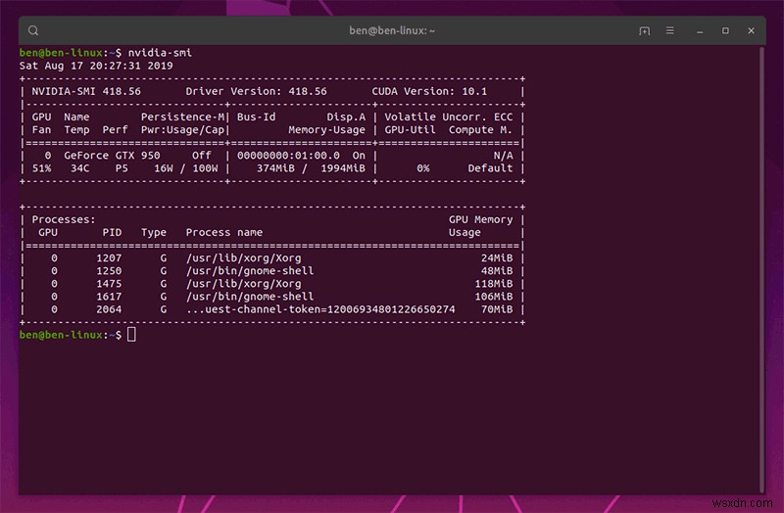
Task: Click the 16W / 100W power usage
Action: coord(185,168)
